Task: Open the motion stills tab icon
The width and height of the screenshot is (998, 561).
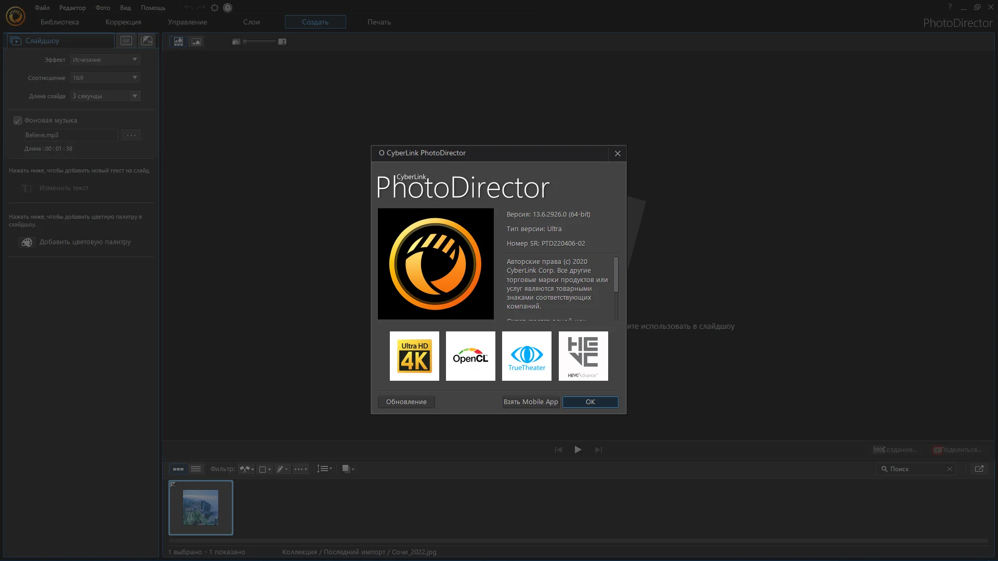Action: [x=147, y=41]
